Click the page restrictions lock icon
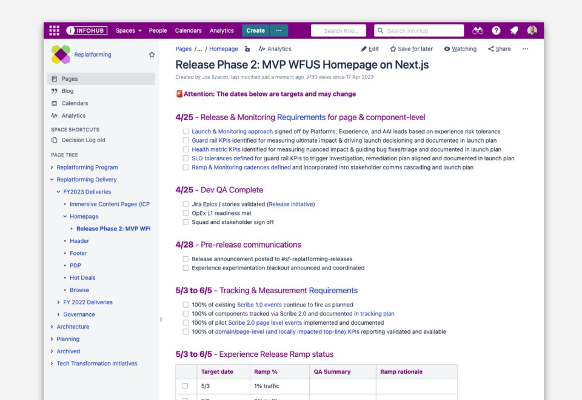Viewport: 582px width, 400px height. point(247,49)
